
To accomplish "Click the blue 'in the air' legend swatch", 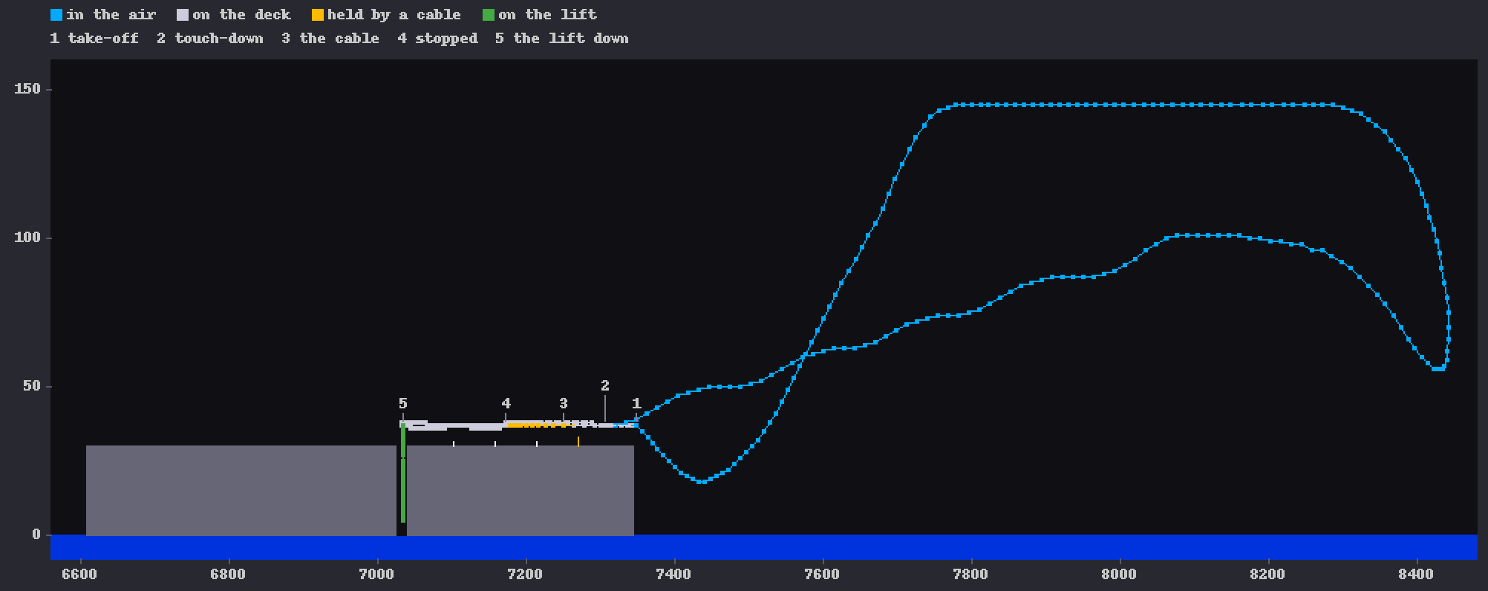I will (x=56, y=15).
